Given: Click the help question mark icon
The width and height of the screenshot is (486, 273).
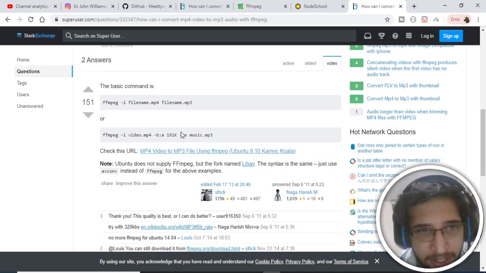Looking at the screenshot, I should point(395,36).
